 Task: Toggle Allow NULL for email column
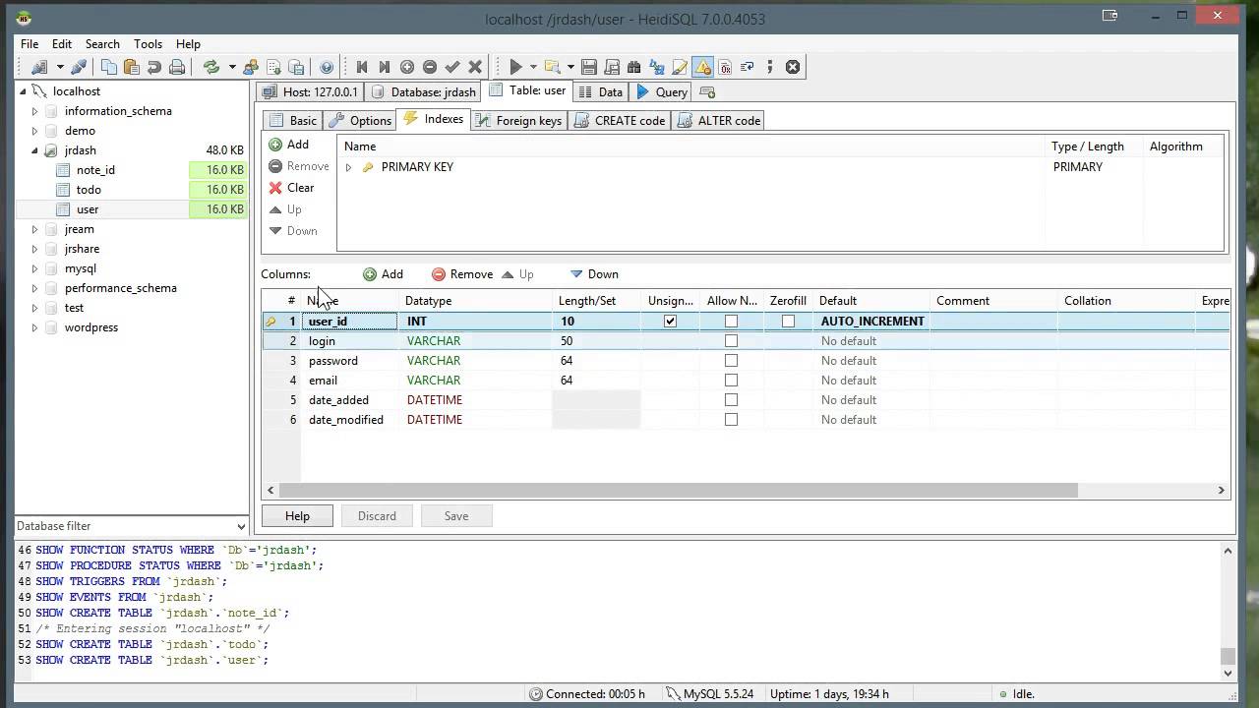coord(731,380)
